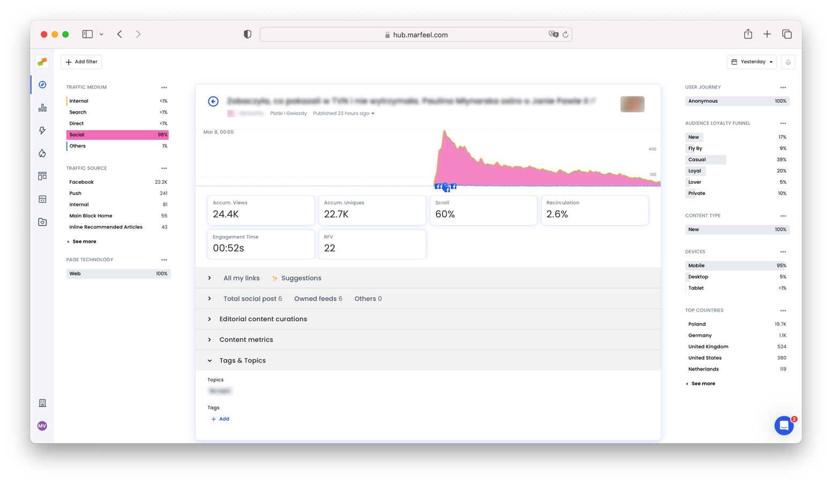832x483 pixels.
Task: Open the organization building icon
Action: tap(42, 403)
